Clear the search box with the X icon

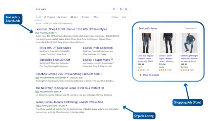114,9
